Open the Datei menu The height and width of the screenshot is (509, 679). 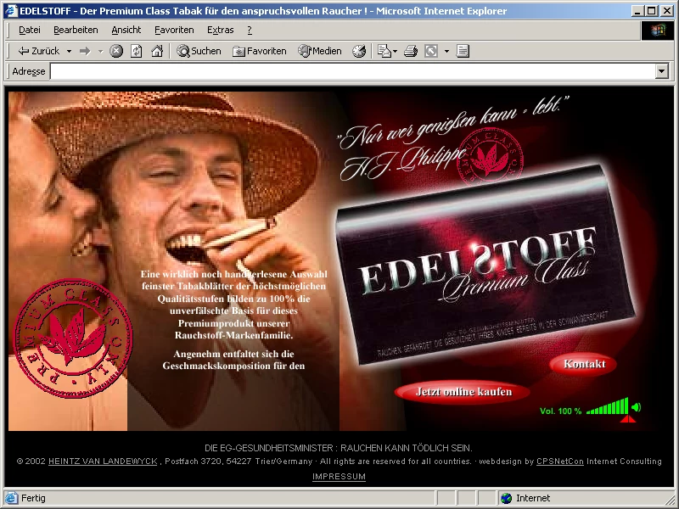pyautogui.click(x=30, y=30)
